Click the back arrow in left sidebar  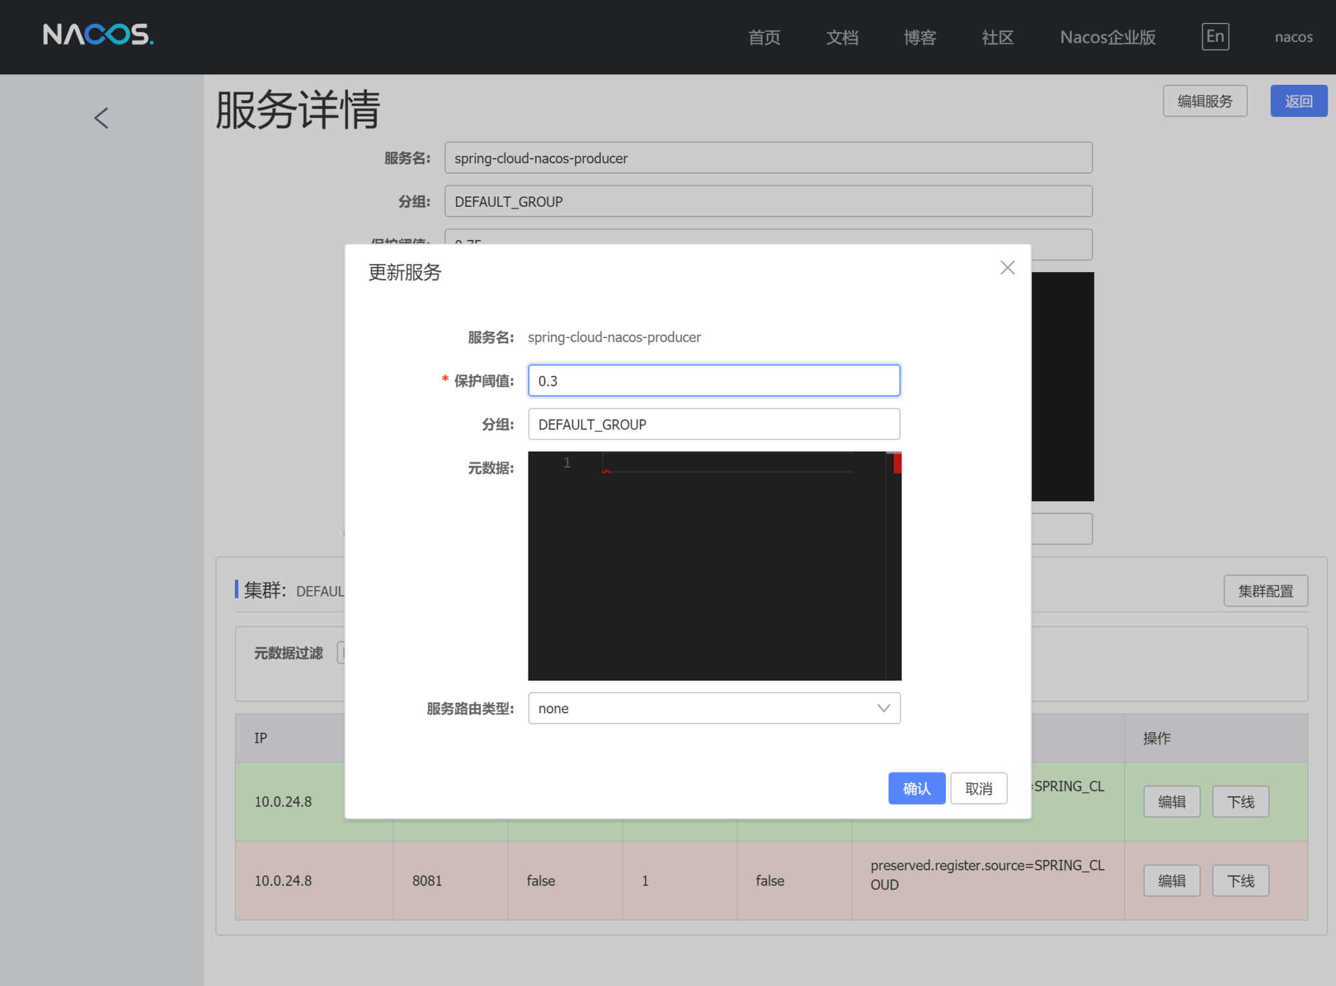pyautogui.click(x=101, y=118)
